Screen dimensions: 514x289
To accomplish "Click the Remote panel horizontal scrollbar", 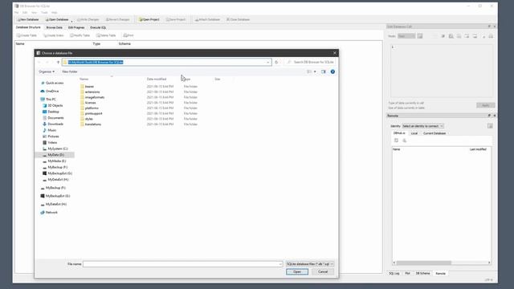I will pos(423,263).
